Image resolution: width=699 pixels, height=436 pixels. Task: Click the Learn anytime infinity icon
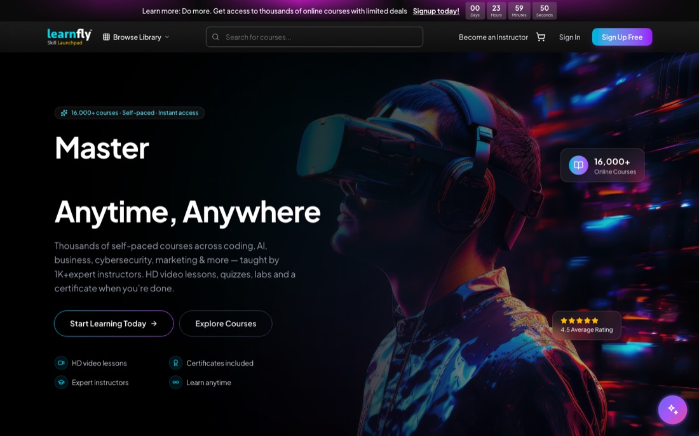(175, 382)
